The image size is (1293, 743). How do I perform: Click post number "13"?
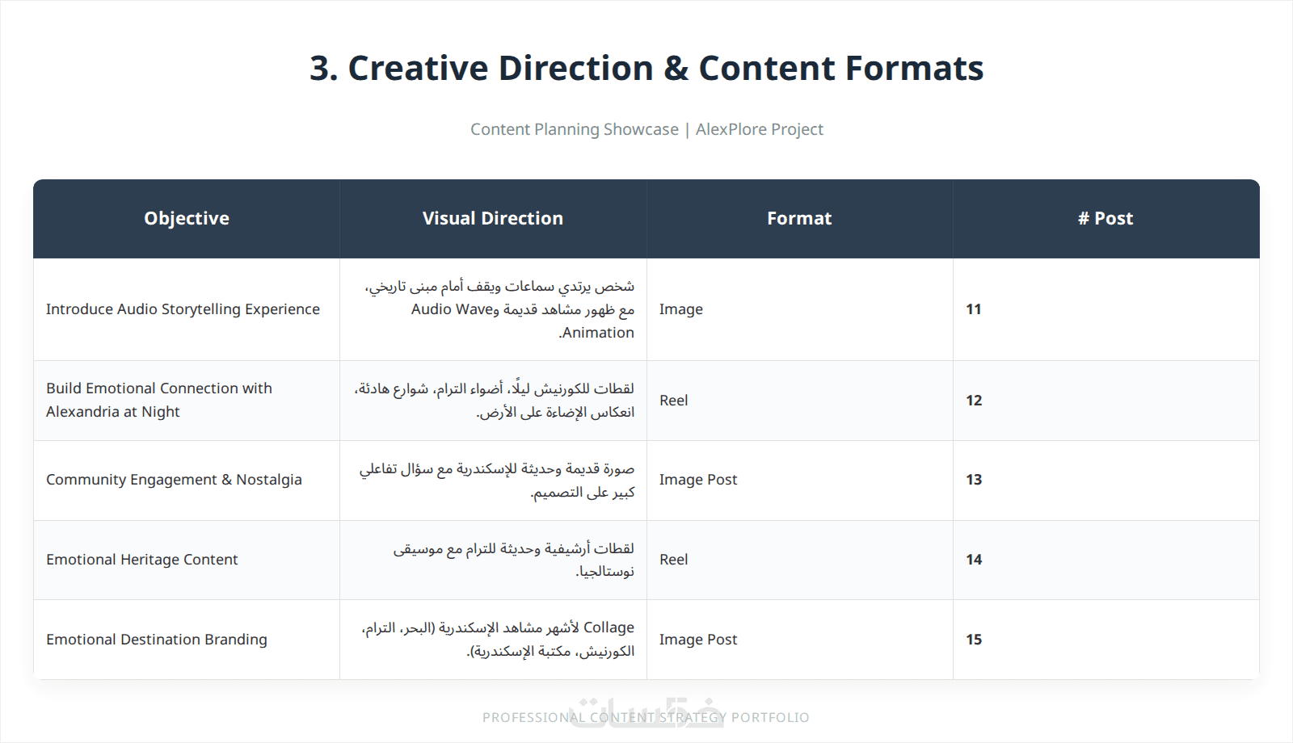(x=974, y=480)
